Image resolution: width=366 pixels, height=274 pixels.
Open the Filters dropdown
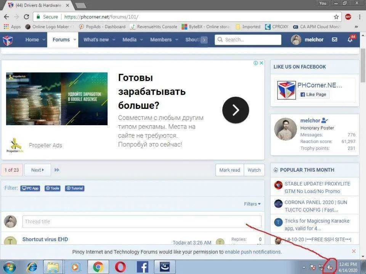[x=252, y=204]
